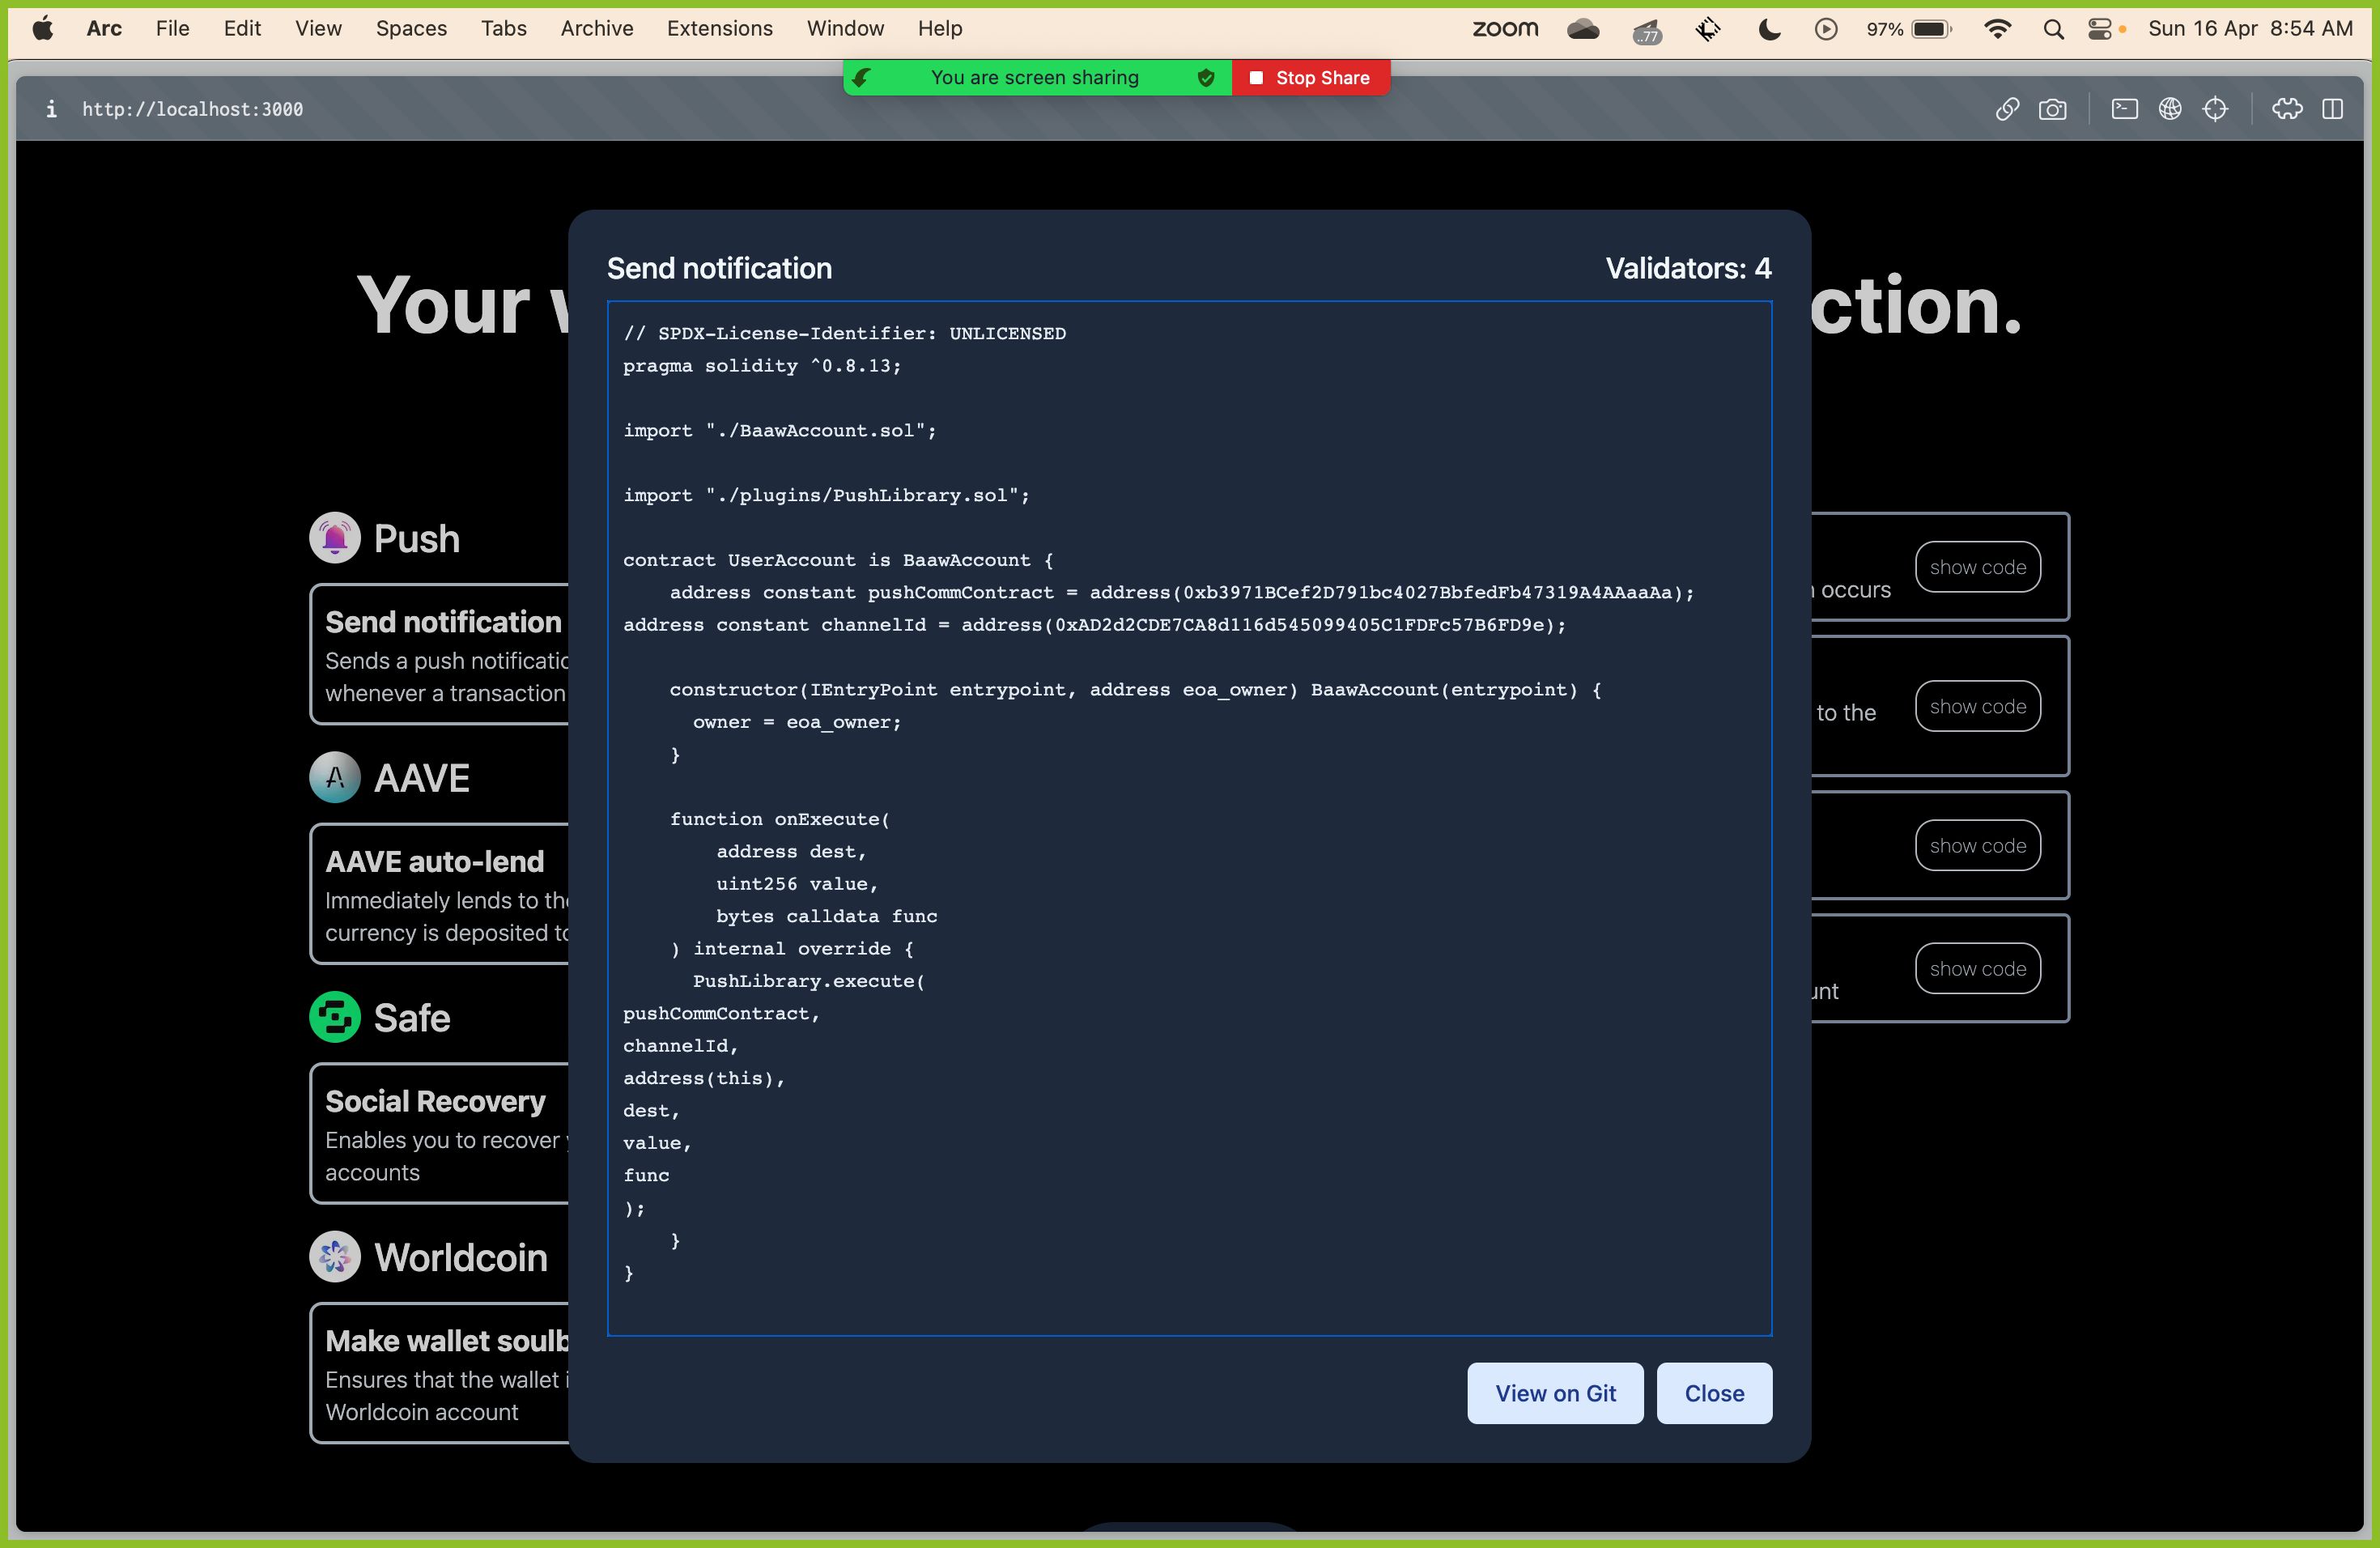2380x1548 pixels.
Task: Open the developer console icon in toolbar
Action: [x=2124, y=109]
